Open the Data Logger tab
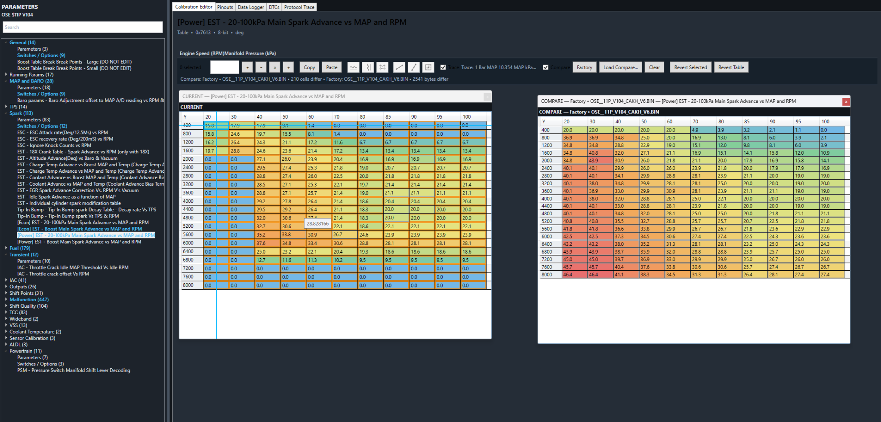 point(251,7)
